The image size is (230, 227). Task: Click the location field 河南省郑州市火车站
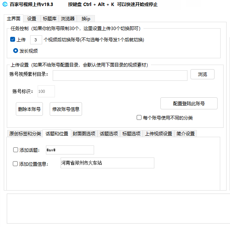tap(107, 163)
